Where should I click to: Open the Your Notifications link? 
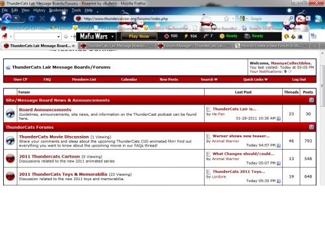pos(266,72)
